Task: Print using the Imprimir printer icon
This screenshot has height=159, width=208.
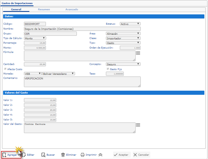Action: 82,155
